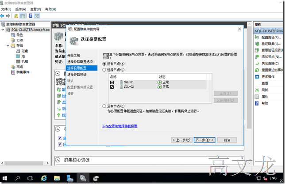Open the 文件(F) menu
Viewport: 285px width, 184px height.
click(x=6, y=9)
